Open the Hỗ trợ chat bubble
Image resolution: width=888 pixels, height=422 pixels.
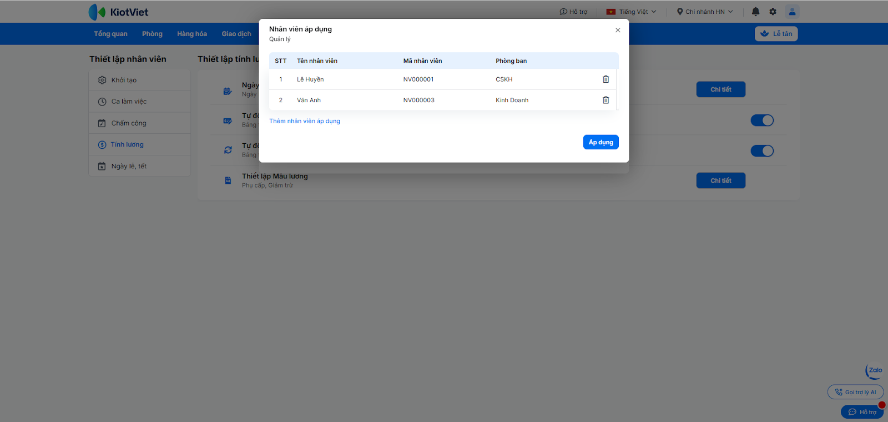[x=862, y=412]
